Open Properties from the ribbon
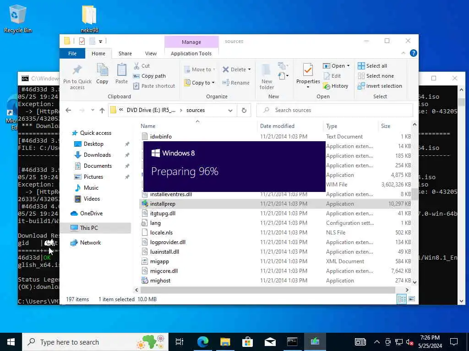 [x=308, y=76]
